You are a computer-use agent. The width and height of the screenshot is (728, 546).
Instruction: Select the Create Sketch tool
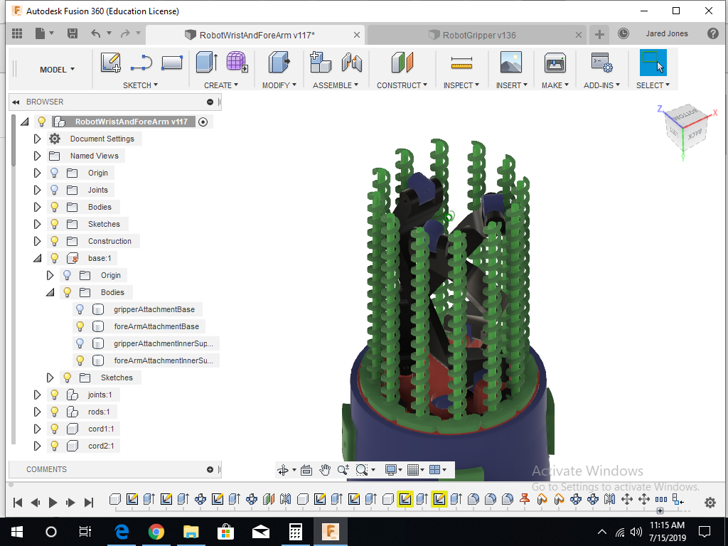click(110, 63)
